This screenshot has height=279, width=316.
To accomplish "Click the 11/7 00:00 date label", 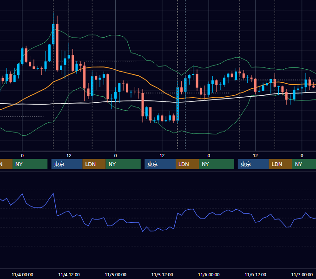I will (x=302, y=274).
